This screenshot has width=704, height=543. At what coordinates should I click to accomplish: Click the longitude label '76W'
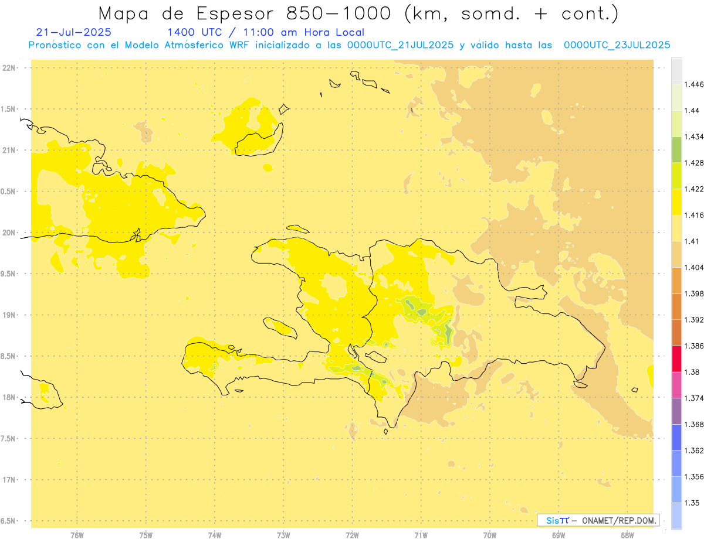[77, 535]
